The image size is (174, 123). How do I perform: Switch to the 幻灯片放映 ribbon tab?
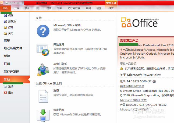coord(74,8)
